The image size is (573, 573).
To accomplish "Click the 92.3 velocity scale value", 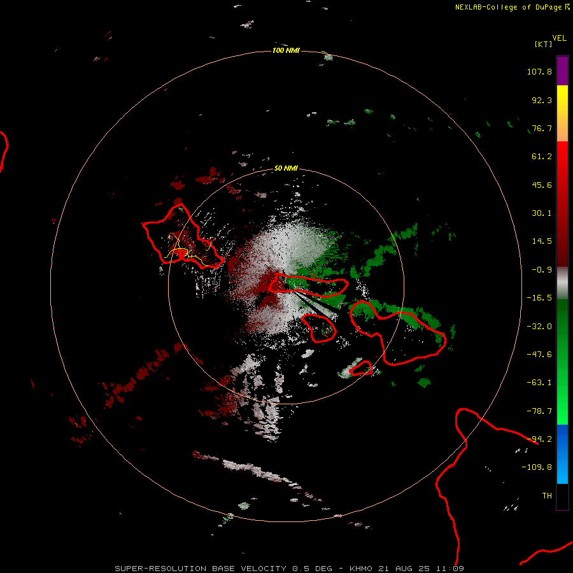I will (542, 100).
